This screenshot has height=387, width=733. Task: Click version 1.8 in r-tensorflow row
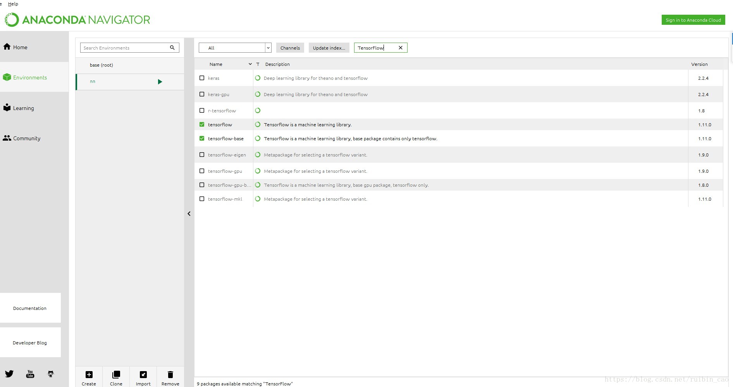pyautogui.click(x=701, y=111)
